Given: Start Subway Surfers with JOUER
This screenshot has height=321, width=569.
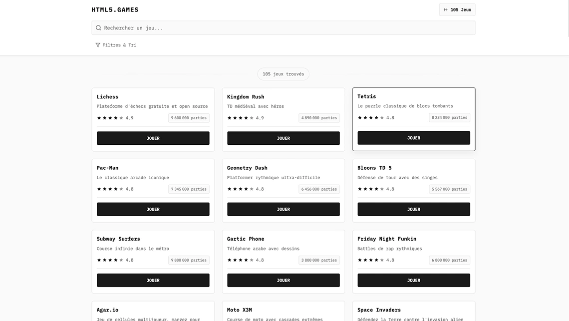Looking at the screenshot, I should point(153,280).
